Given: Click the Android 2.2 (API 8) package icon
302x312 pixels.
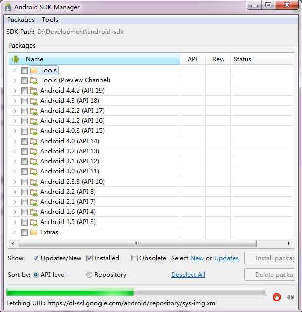Looking at the screenshot, I should (34, 192).
